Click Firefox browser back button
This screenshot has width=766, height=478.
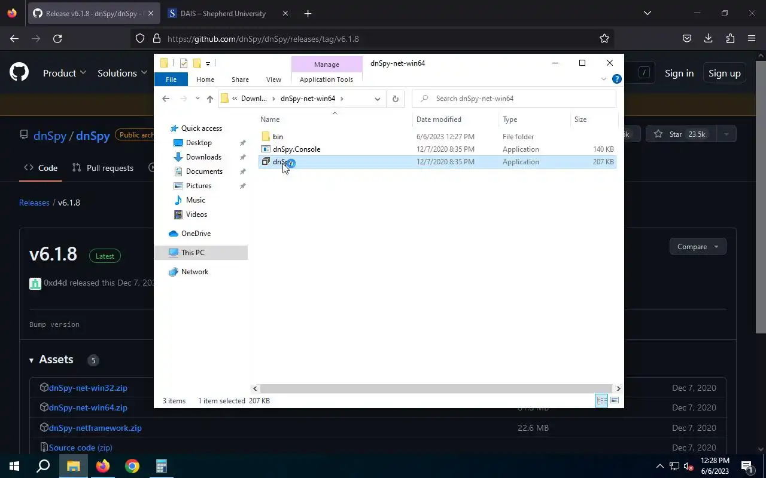pos(14,38)
